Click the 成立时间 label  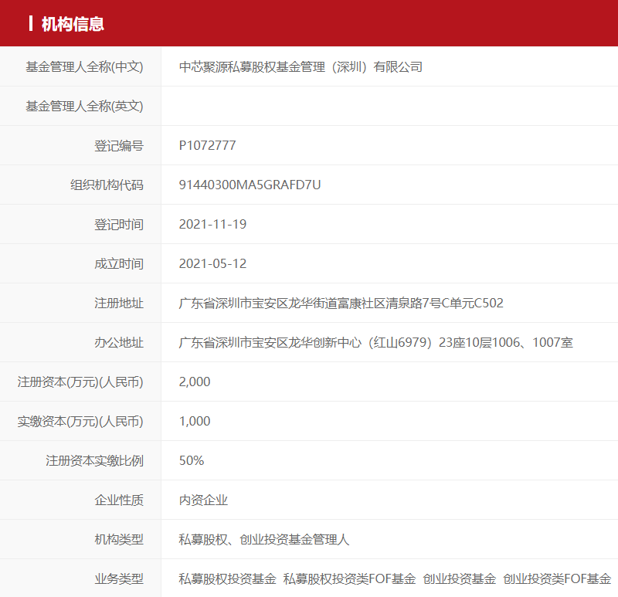119,263
